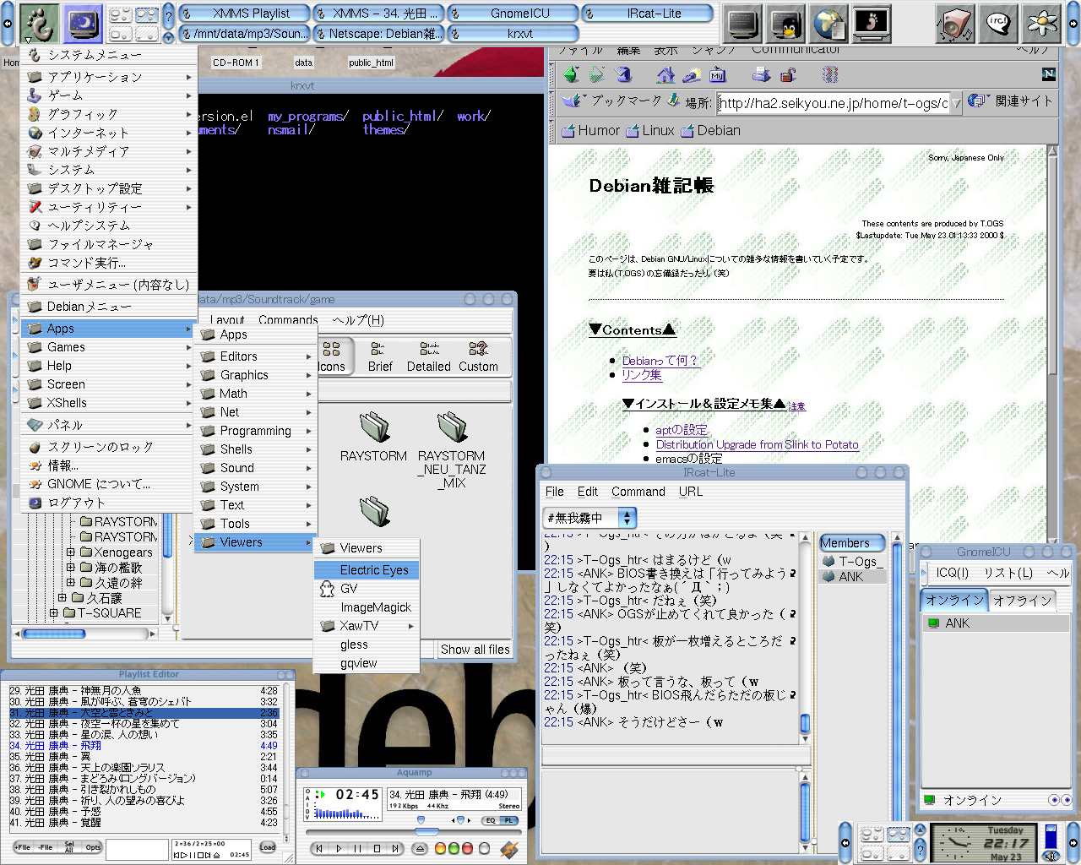Toggle Aquamp EQ button
The image size is (1081, 865).
click(490, 820)
